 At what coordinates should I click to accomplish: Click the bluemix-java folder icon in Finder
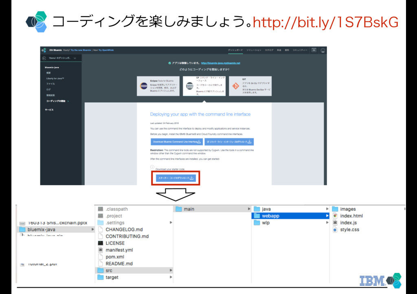coord(22,229)
